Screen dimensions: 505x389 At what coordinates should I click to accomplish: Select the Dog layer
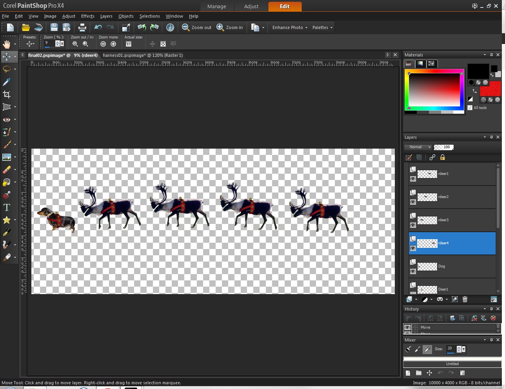click(x=452, y=266)
